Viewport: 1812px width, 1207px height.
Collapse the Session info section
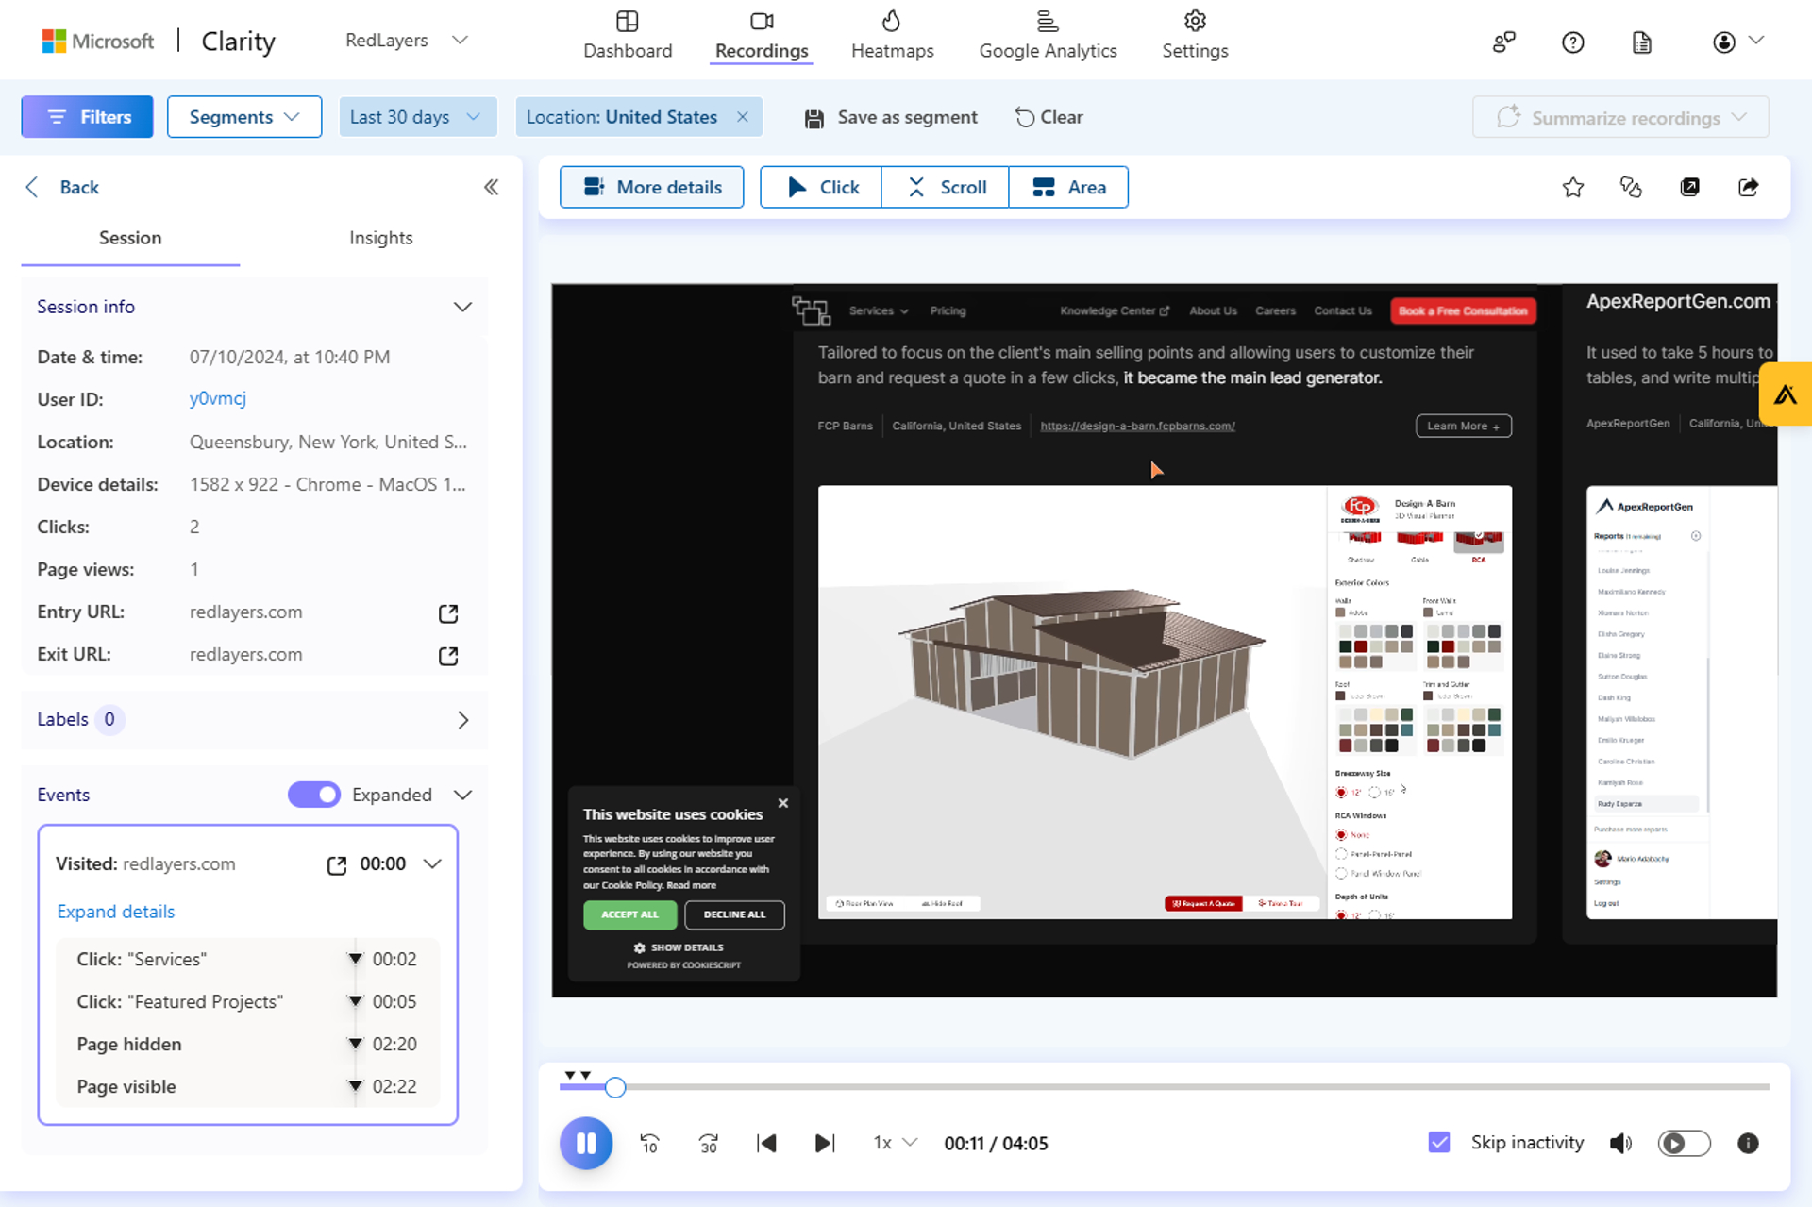462,307
